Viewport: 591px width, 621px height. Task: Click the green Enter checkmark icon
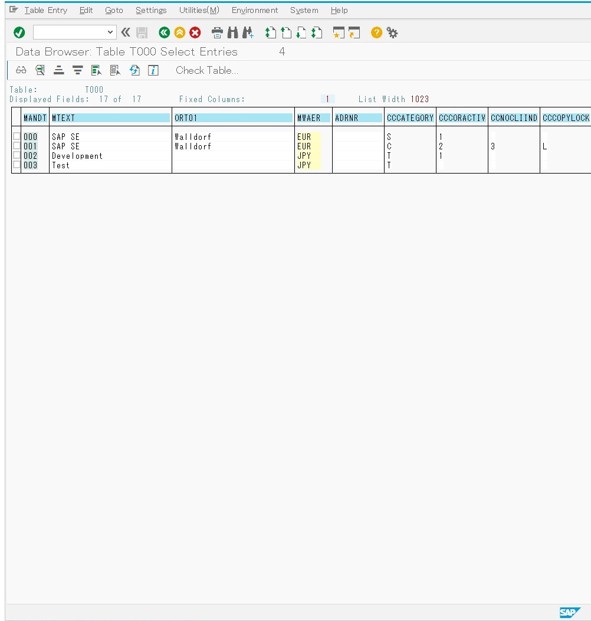point(18,32)
